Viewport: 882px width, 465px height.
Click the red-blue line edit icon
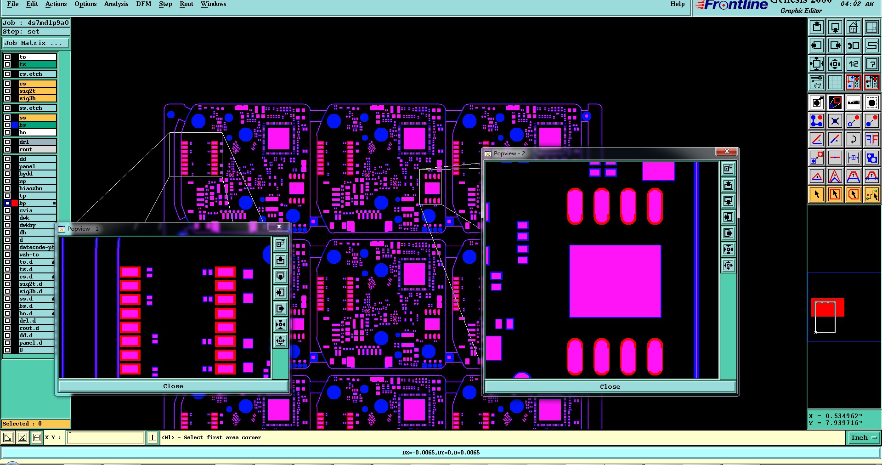click(835, 139)
